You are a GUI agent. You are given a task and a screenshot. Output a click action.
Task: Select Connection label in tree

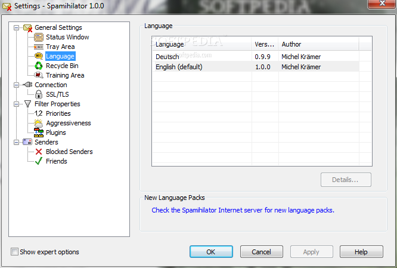point(51,85)
